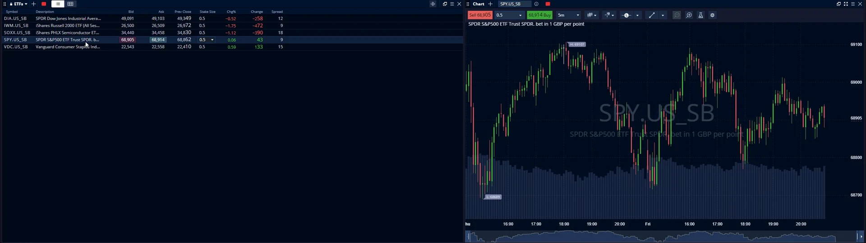The image size is (866, 243).
Task: Click 68,914 Buy button on chart
Action: [x=539, y=15]
